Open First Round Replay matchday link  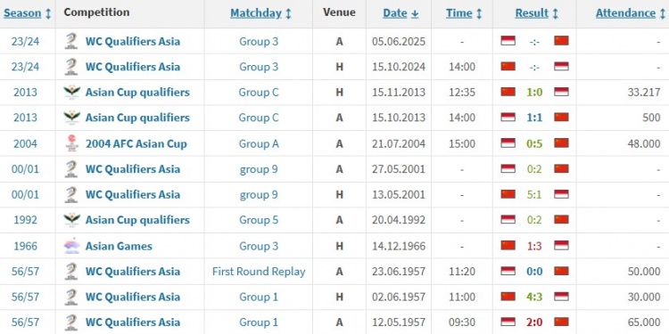coord(259,272)
